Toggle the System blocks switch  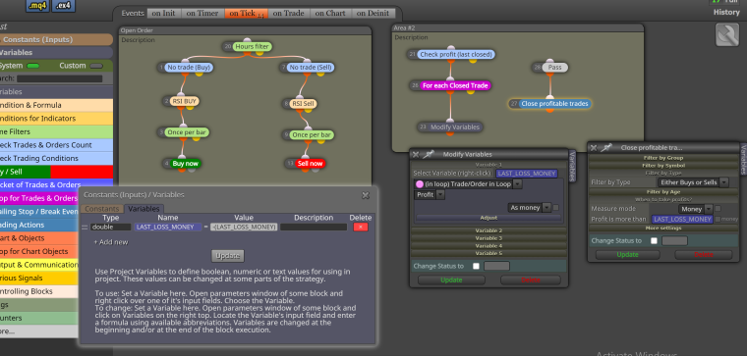tap(32, 66)
